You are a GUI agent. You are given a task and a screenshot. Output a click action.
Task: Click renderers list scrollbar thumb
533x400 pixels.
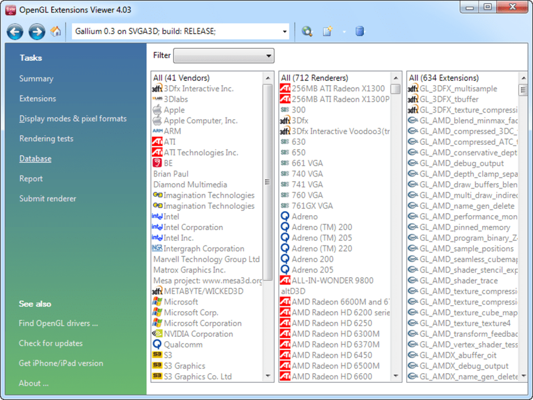click(x=396, y=89)
